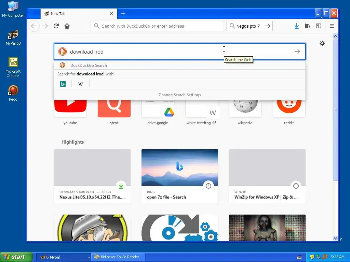Click the page scrollbar up arrow
The image size is (350, 262).
point(335,36)
